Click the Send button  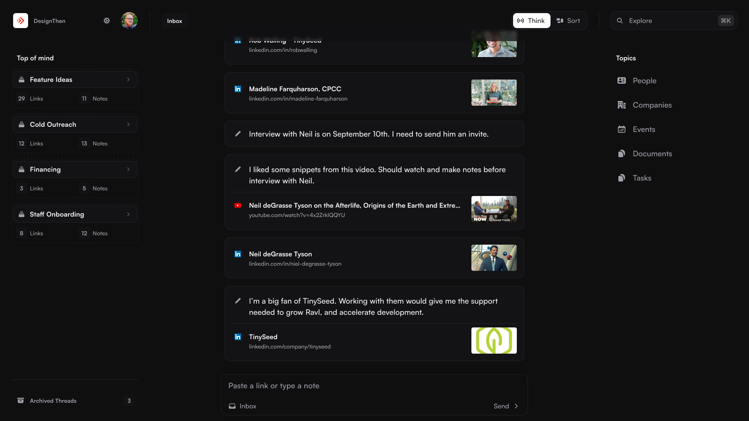pos(506,406)
